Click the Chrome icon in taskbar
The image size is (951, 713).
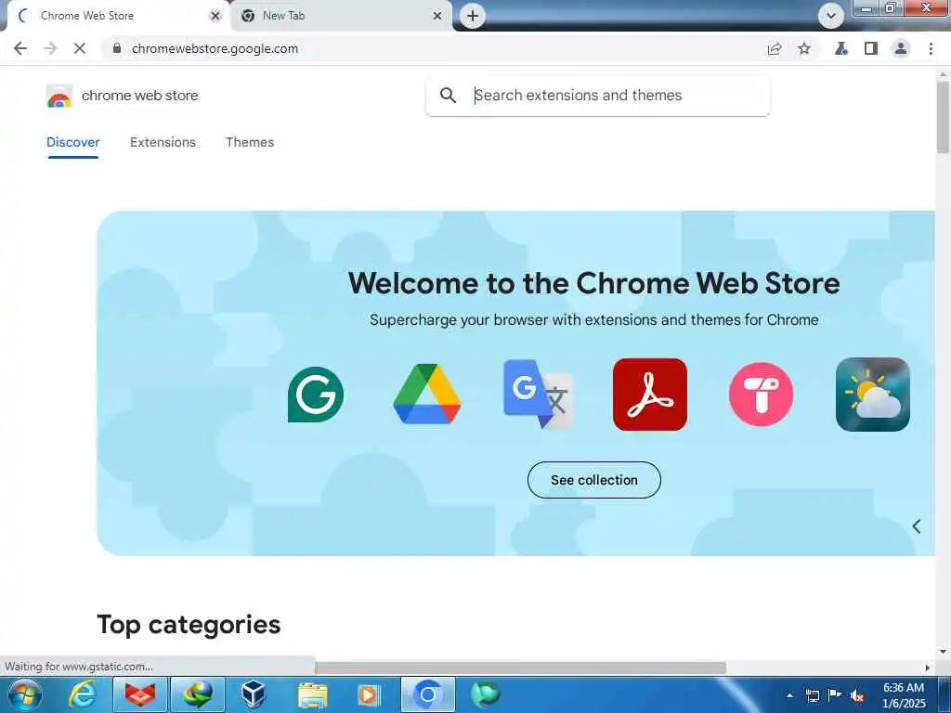tap(427, 694)
